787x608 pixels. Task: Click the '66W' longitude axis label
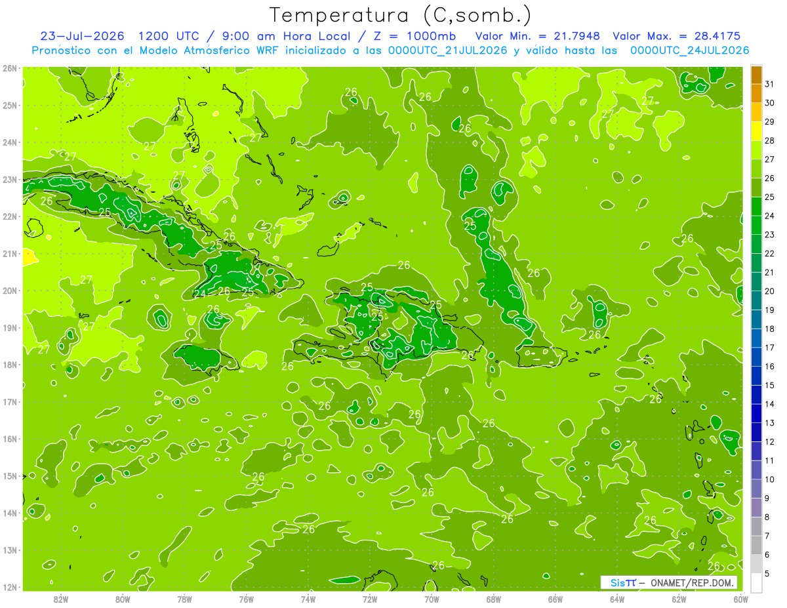tap(555, 599)
